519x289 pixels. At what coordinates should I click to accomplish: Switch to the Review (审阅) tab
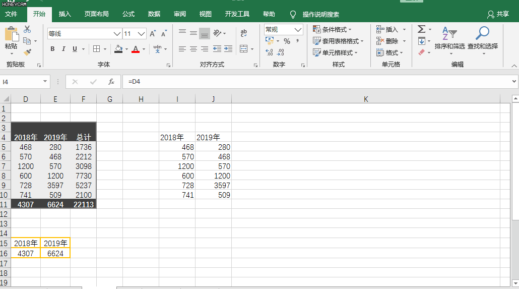(x=180, y=14)
